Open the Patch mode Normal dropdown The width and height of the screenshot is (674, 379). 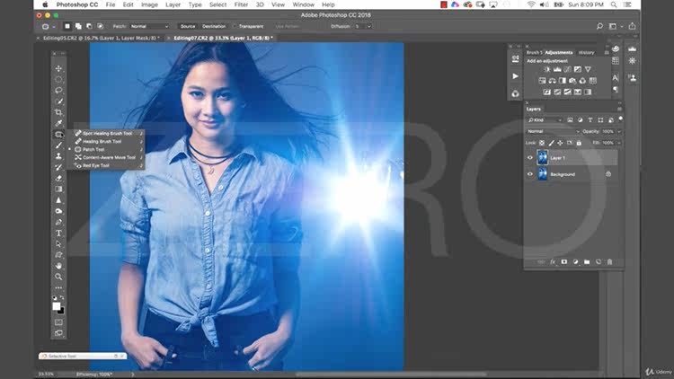pos(149,26)
